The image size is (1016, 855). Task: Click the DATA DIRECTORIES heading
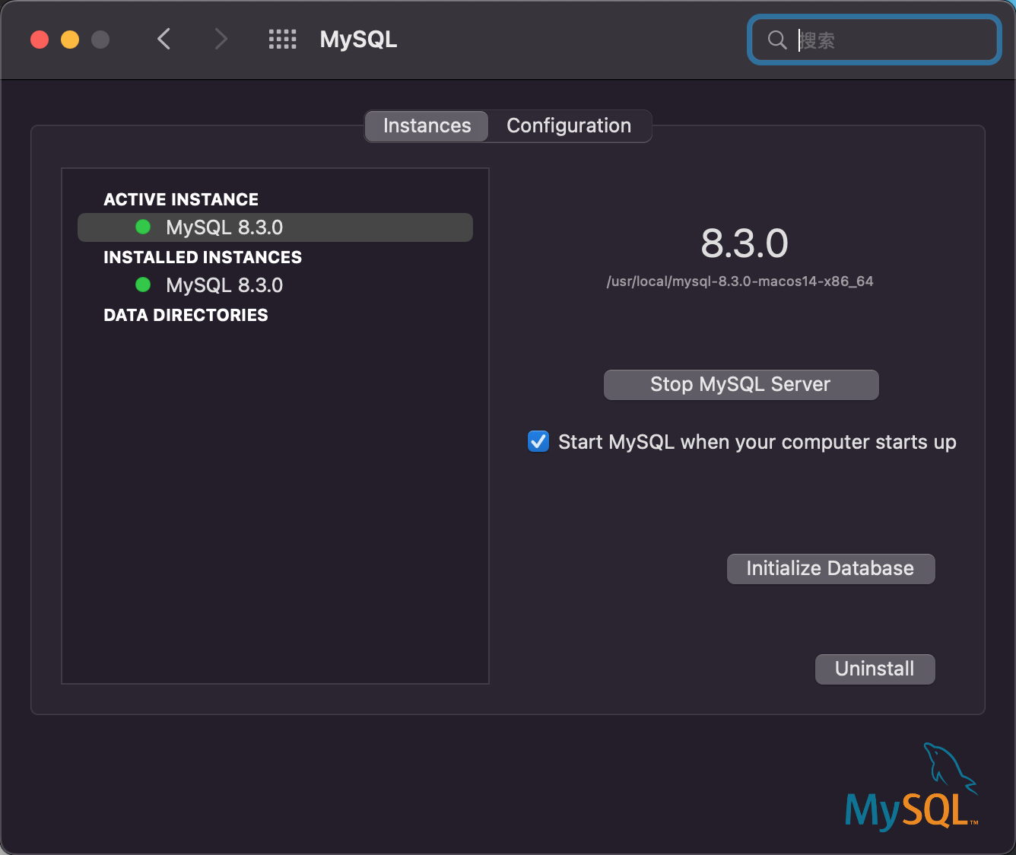(186, 315)
